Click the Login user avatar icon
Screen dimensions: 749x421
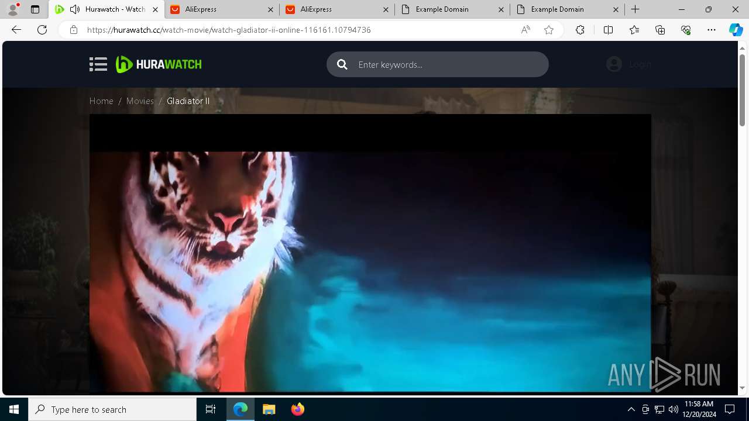click(614, 64)
